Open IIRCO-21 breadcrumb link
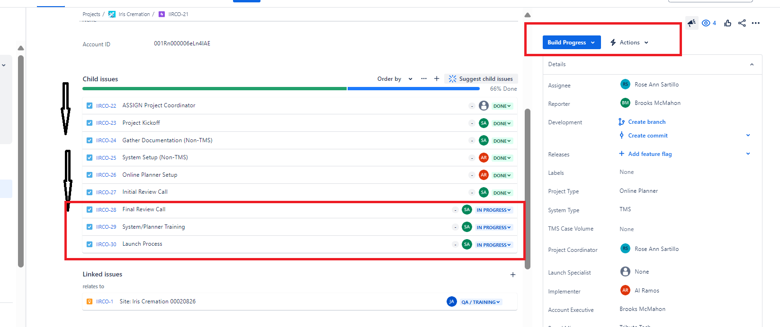Screen dimensions: 780x327 pos(178,14)
